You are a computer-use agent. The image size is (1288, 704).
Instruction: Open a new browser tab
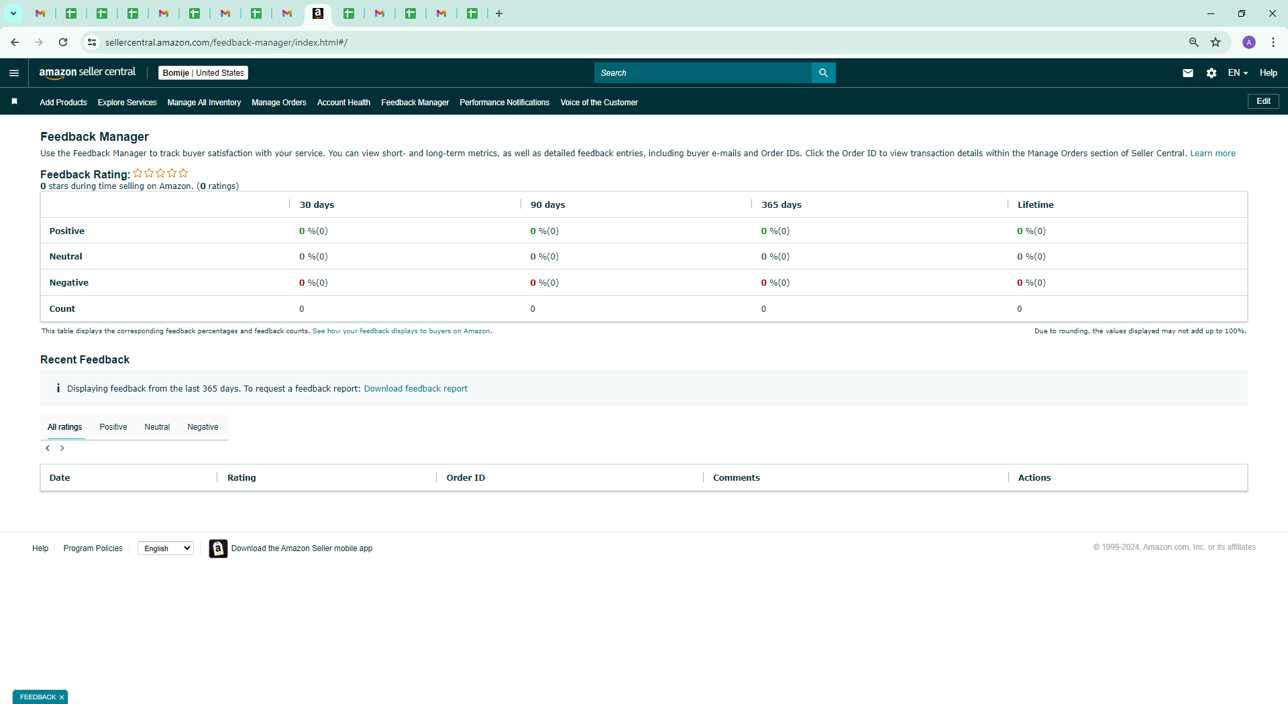(x=499, y=13)
